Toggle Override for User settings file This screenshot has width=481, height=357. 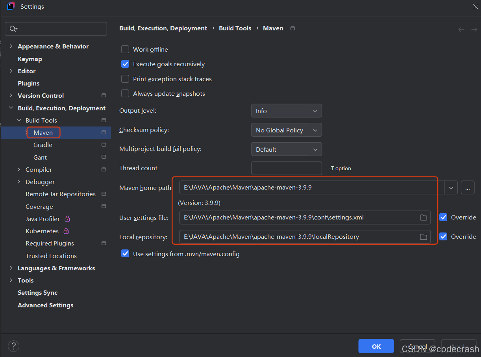point(443,217)
